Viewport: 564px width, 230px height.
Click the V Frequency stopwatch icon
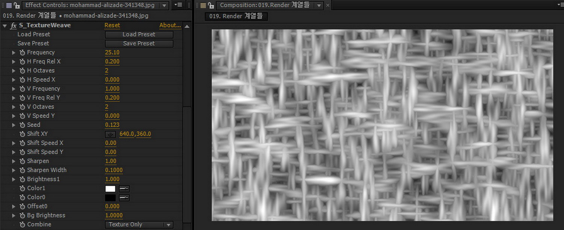(22, 89)
